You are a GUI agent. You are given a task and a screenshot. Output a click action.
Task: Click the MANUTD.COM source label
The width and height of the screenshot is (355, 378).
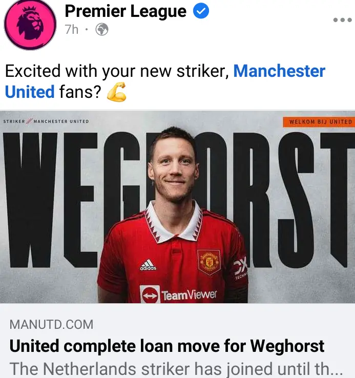(x=51, y=324)
